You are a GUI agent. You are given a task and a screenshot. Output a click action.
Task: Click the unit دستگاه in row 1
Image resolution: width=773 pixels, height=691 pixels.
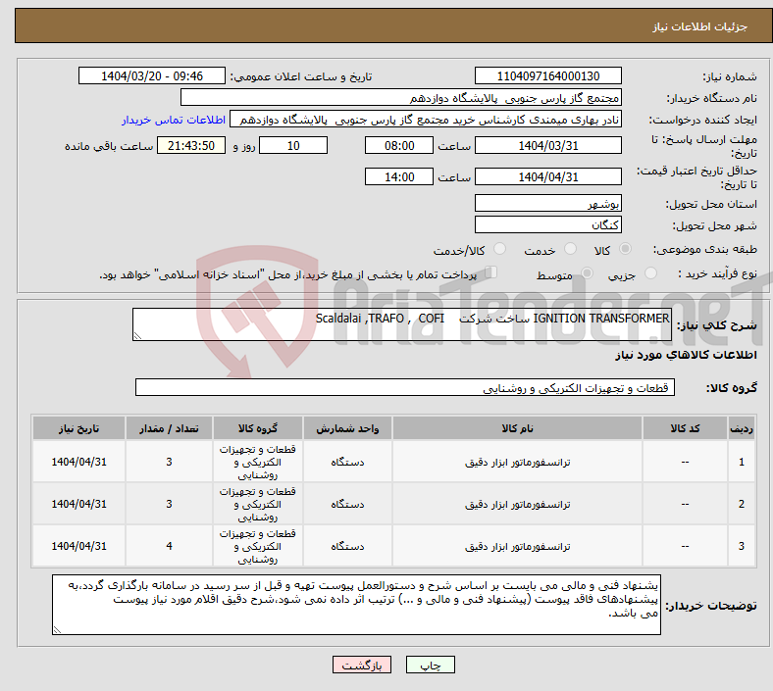[x=347, y=462]
